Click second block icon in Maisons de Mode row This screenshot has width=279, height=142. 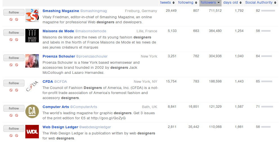point(17,40)
